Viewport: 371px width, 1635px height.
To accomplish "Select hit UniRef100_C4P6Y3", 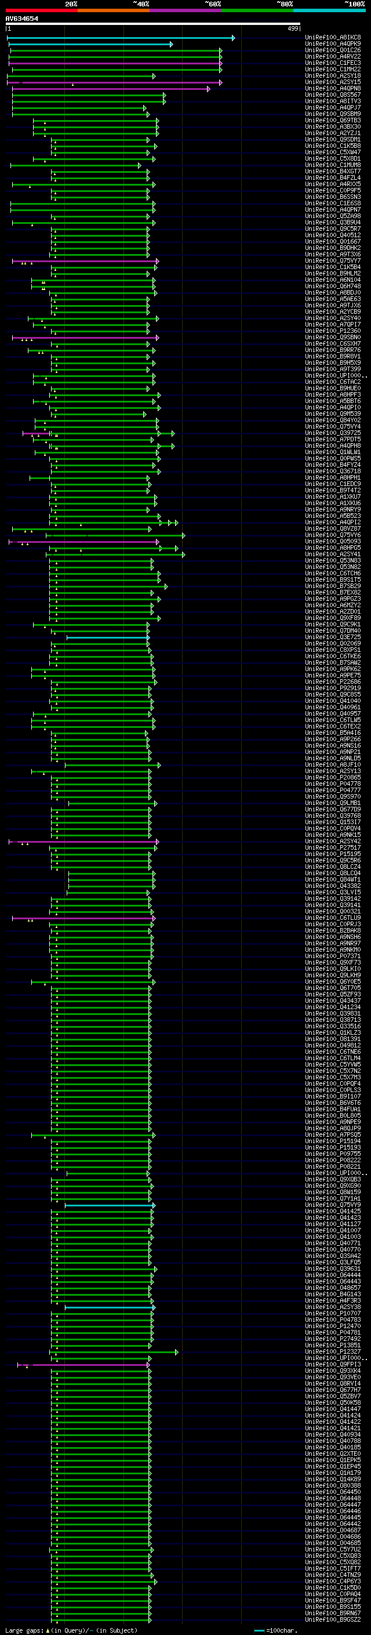I will click(x=333, y=1581).
